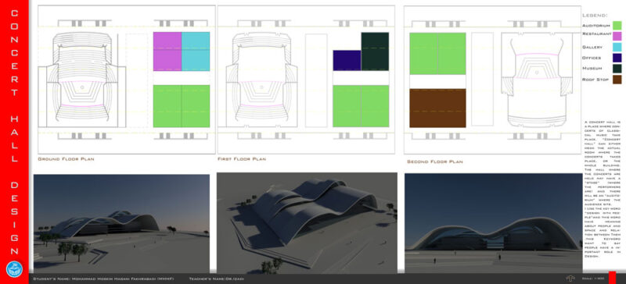Click the dark blue Offices legend swatch

[617, 58]
